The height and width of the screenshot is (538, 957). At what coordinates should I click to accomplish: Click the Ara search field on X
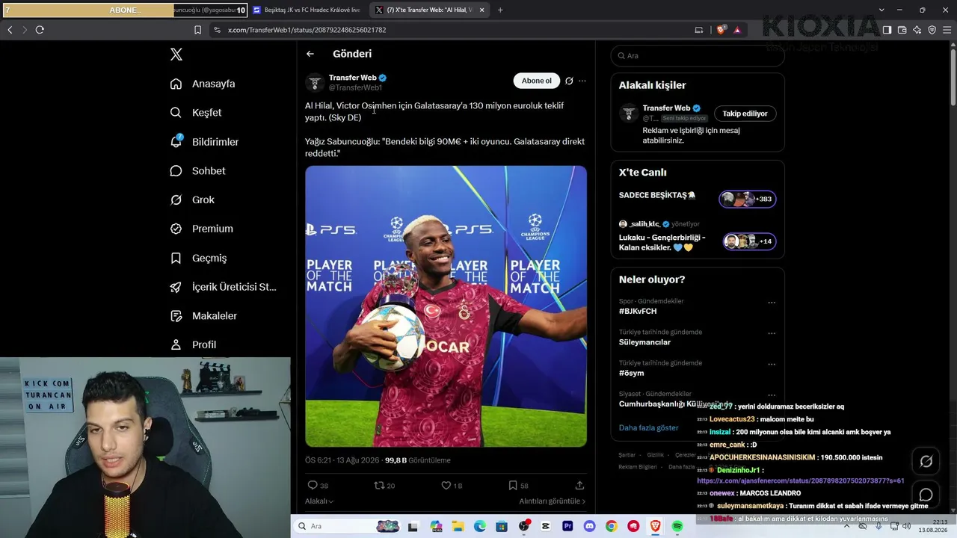(x=698, y=56)
